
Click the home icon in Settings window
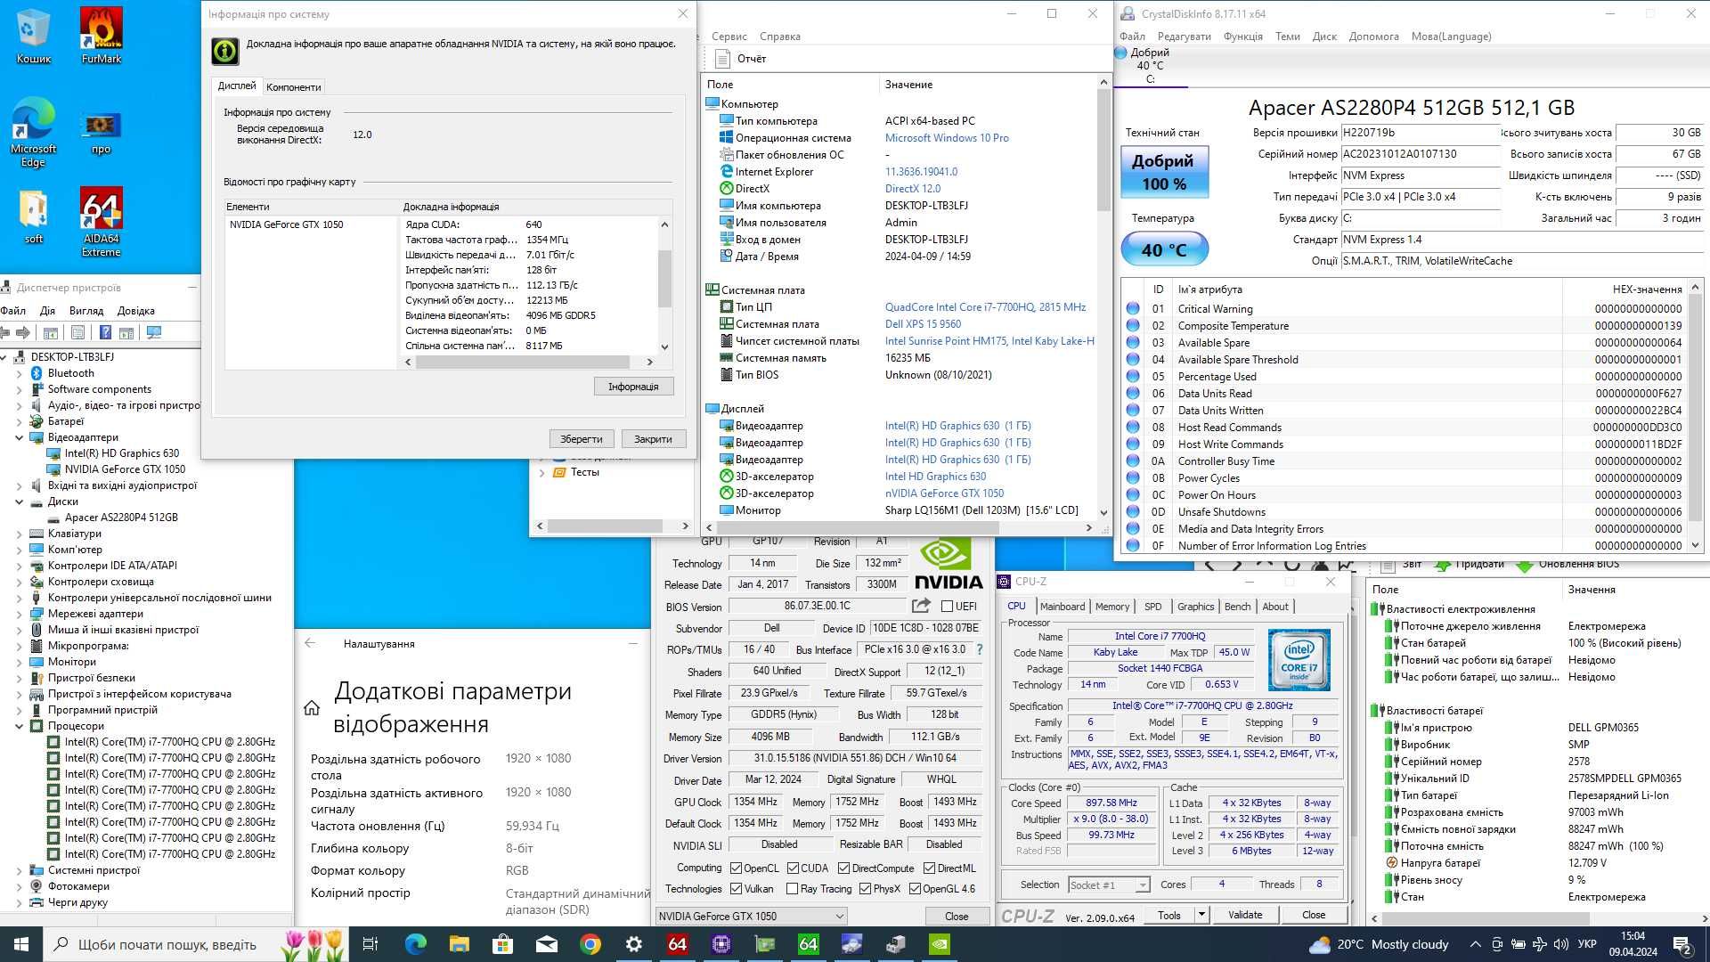[x=312, y=708]
